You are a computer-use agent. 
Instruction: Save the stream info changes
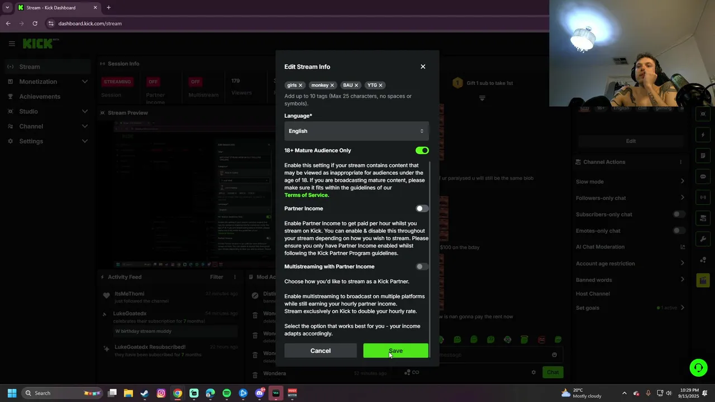point(395,351)
